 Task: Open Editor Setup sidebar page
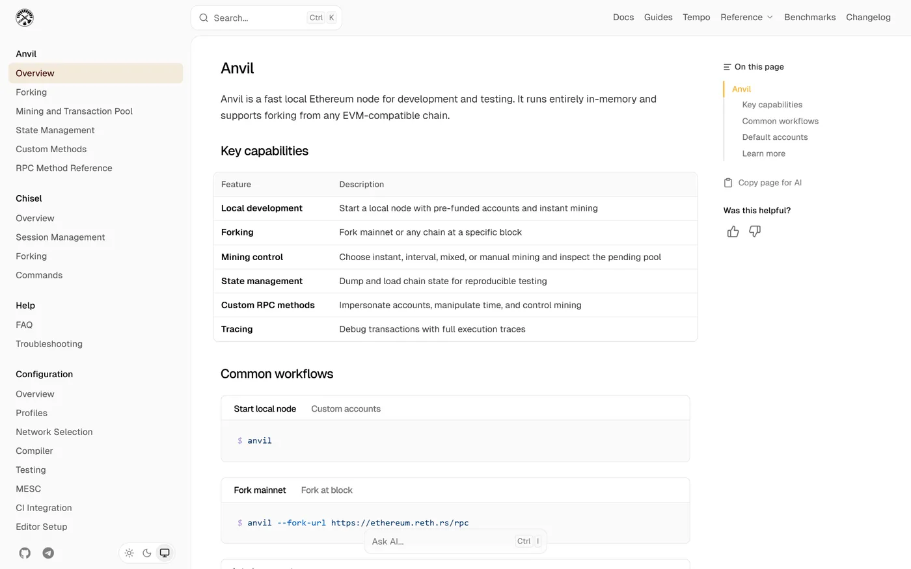[x=96, y=527]
